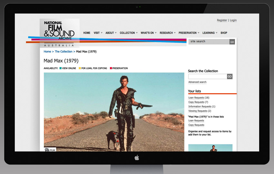Open the LEARNING menu label
The width and height of the screenshot is (274, 174).
(x=209, y=33)
